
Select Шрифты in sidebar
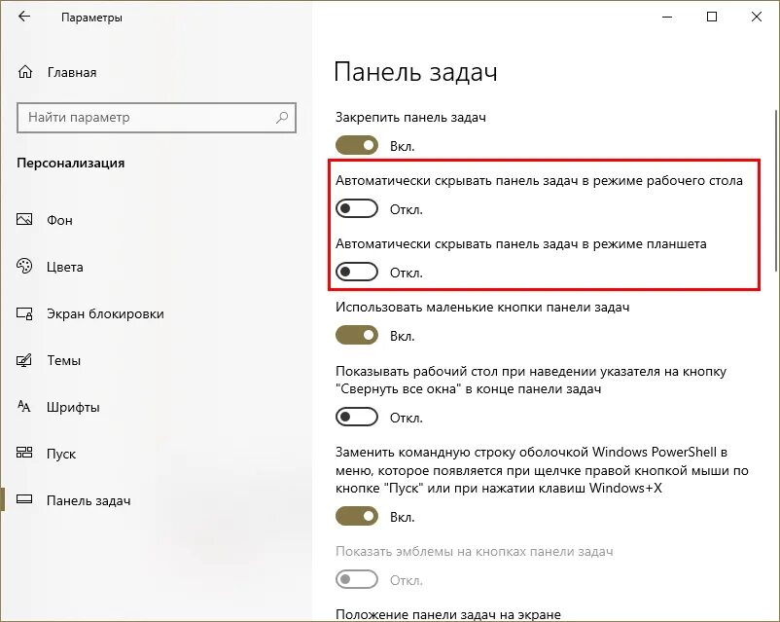pos(73,407)
